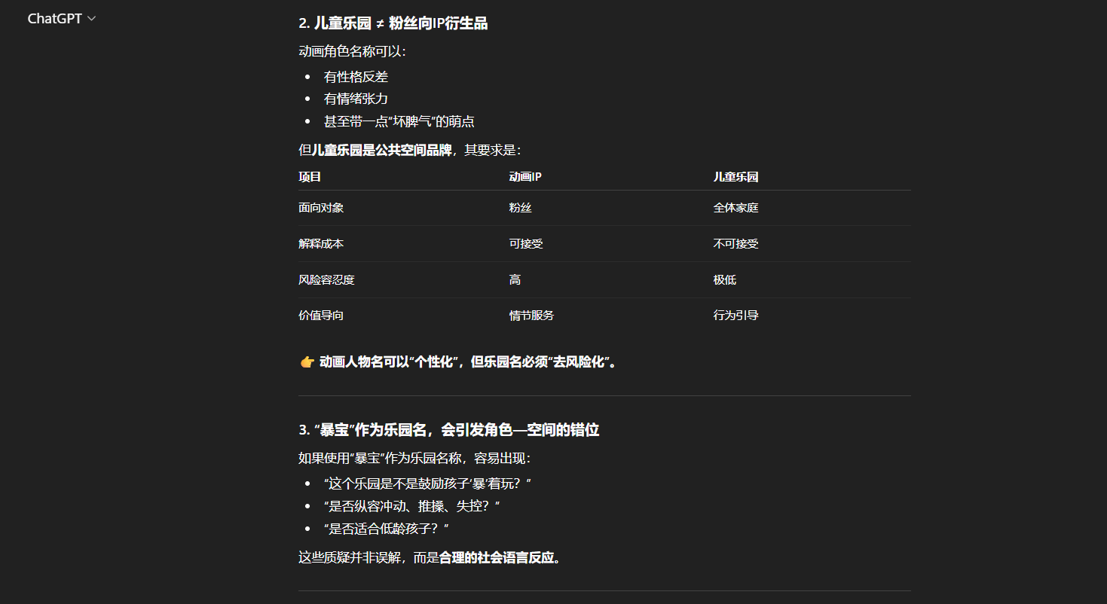
Task: Click the line "如果使用"暴宝"作为乐园名称，容易出现："
Action: [x=414, y=459]
